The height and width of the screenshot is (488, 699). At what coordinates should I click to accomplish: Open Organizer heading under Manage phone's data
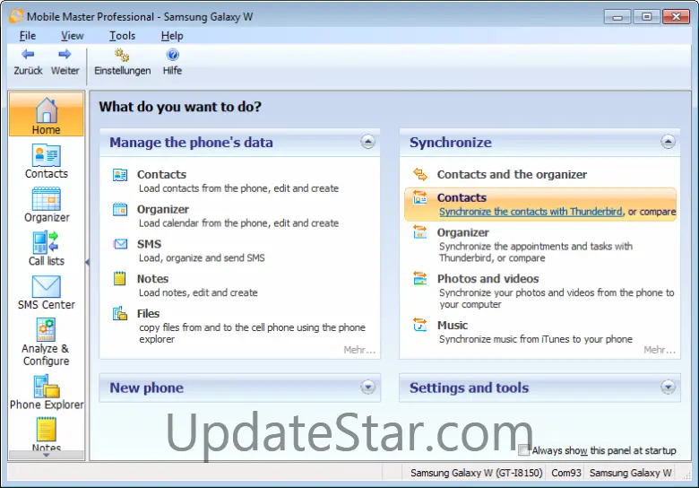pos(163,209)
